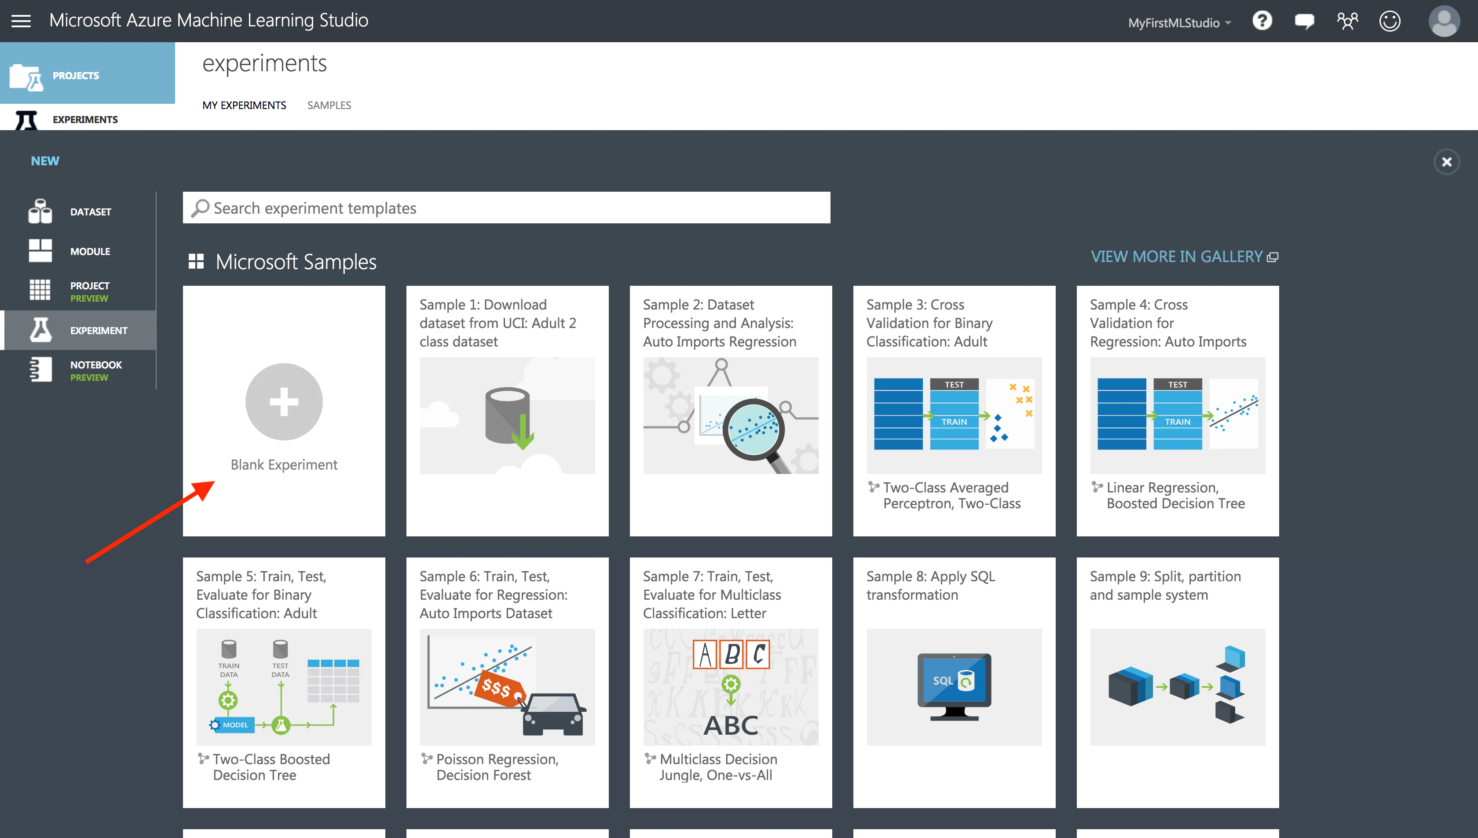Open Sample 3 Cross Validation Binary thumbnail
The height and width of the screenshot is (838, 1478).
(954, 415)
